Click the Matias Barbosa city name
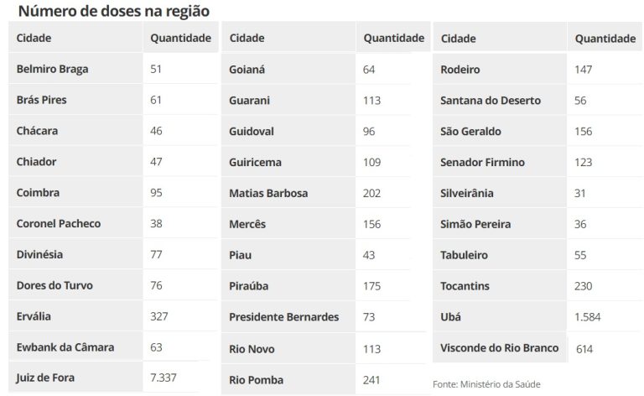The image size is (644, 396). (268, 193)
